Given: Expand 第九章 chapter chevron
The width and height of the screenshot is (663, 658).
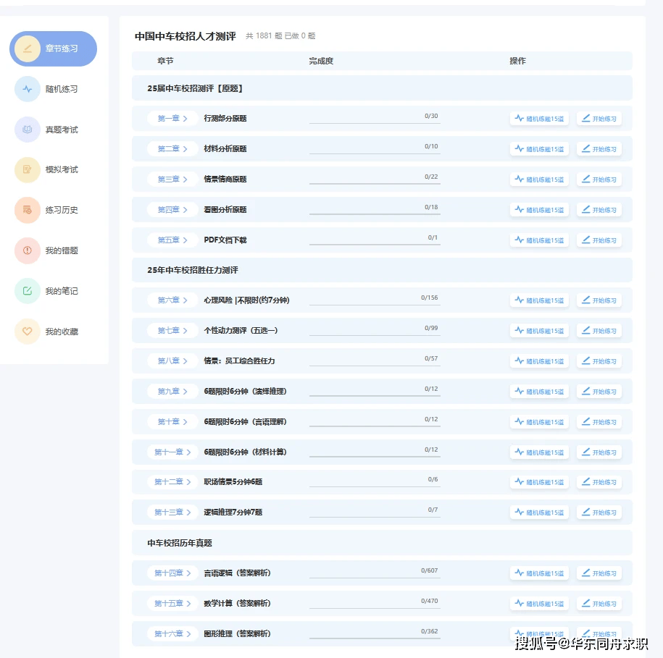Looking at the screenshot, I should click(x=185, y=392).
